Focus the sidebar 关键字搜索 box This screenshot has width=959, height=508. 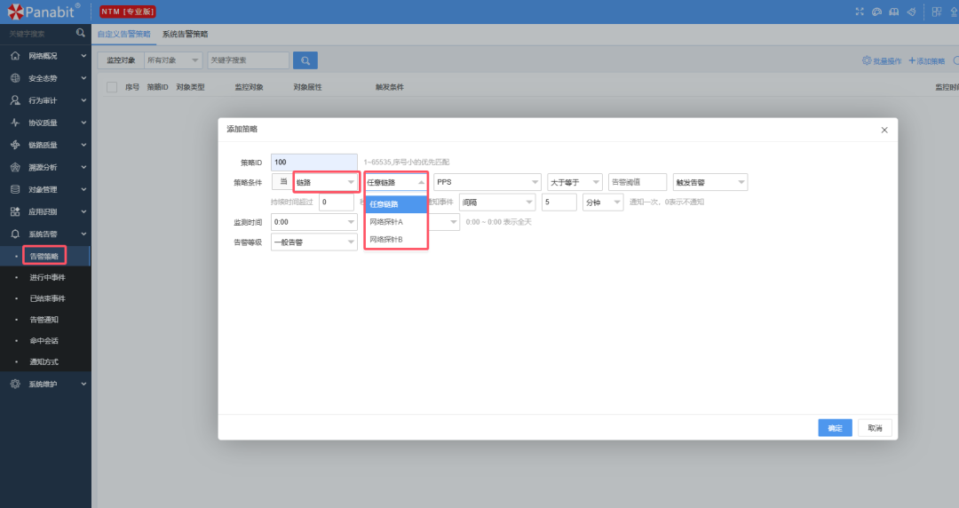tap(40, 34)
